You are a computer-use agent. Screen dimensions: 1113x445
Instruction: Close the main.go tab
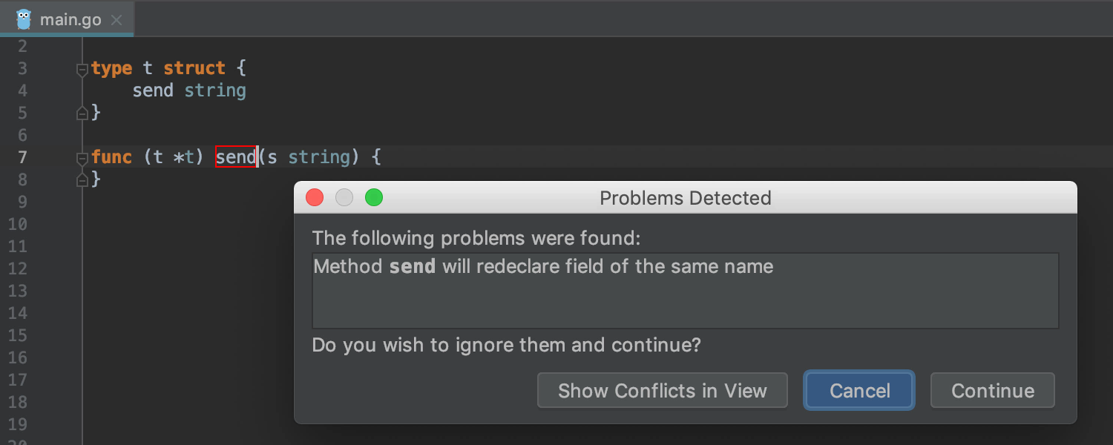pyautogui.click(x=116, y=20)
